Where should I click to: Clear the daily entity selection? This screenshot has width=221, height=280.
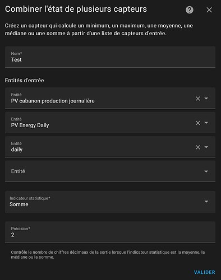[x=198, y=147]
